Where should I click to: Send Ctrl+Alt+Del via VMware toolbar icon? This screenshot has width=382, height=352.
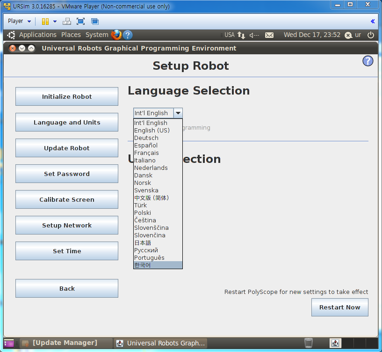coord(66,22)
